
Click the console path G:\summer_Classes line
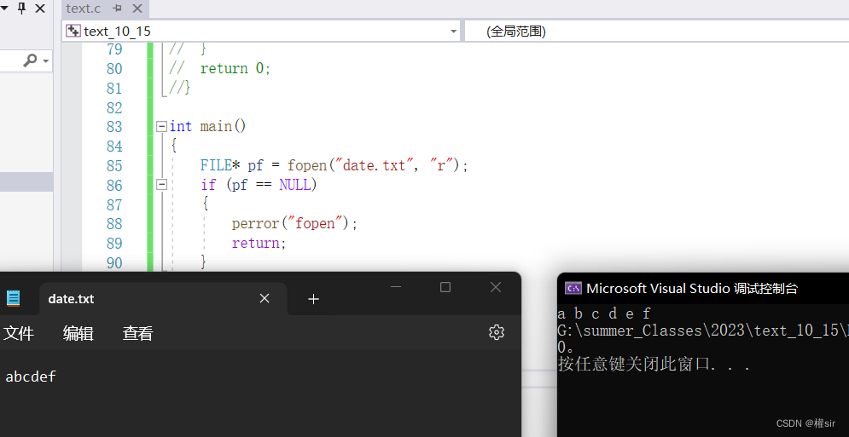click(703, 331)
